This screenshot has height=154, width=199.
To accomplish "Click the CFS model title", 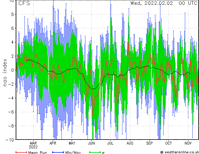I will coord(24,3).
